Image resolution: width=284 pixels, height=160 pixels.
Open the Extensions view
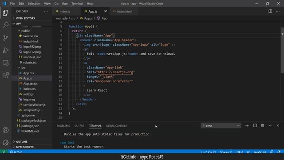5,75
